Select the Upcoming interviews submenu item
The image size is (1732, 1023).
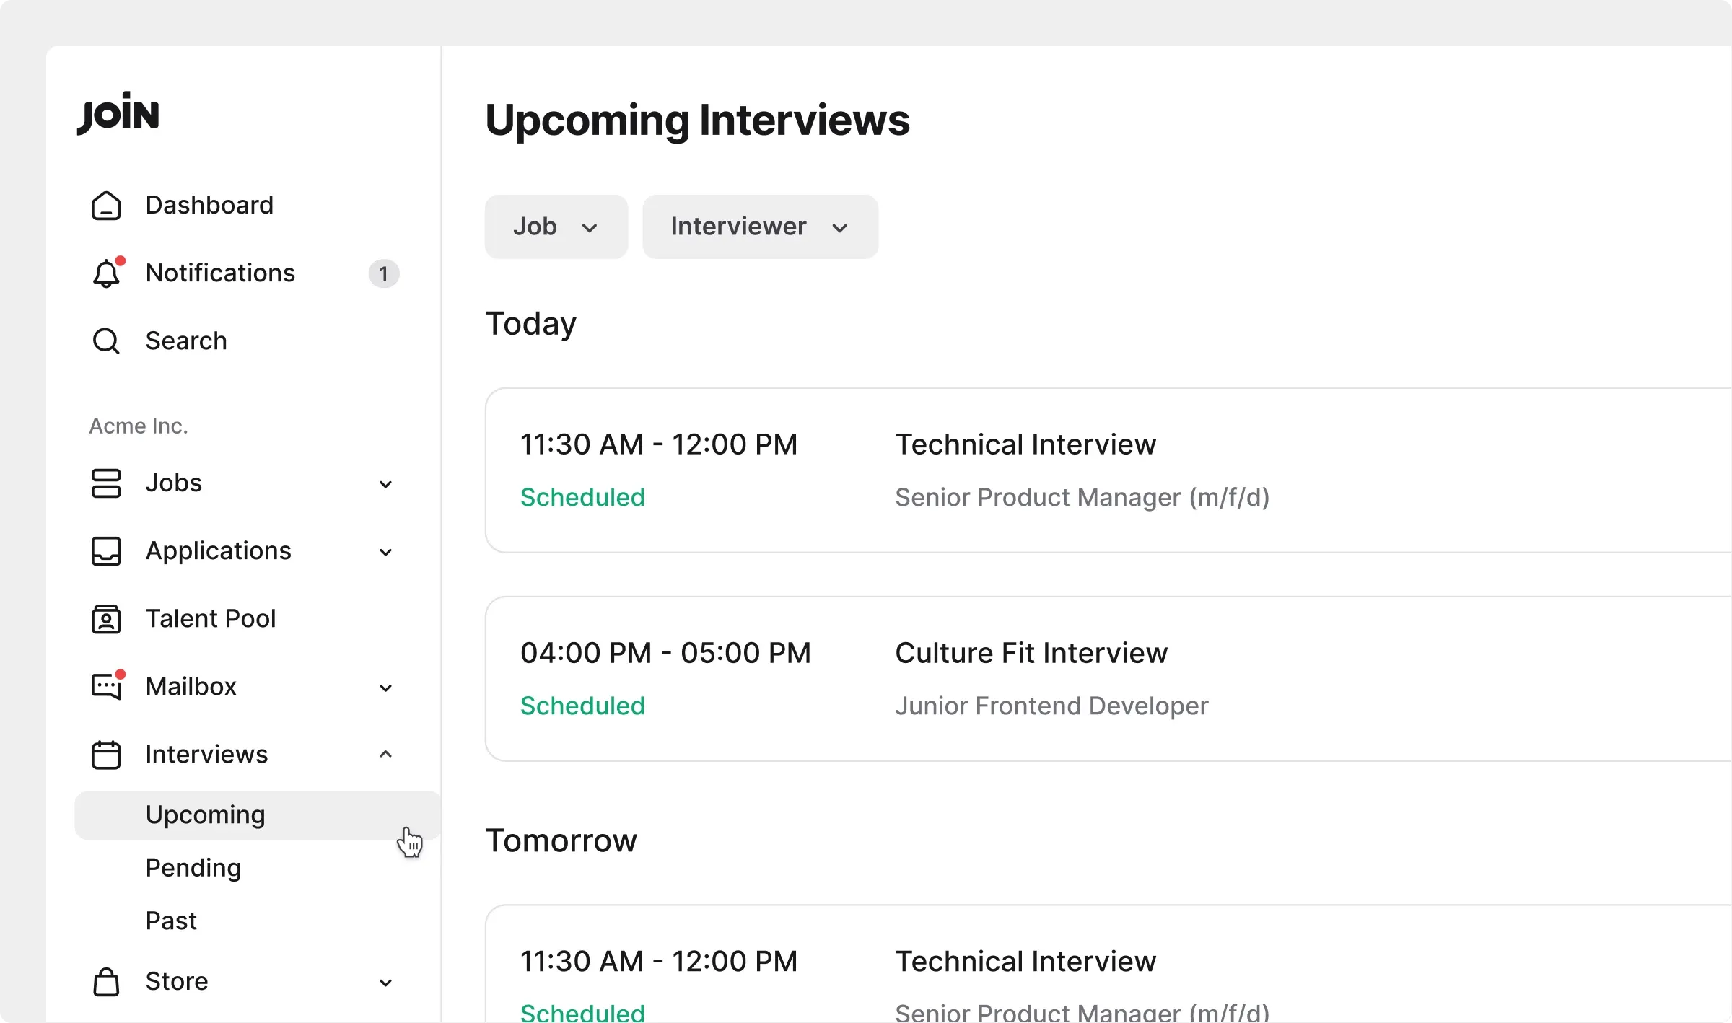pos(257,815)
